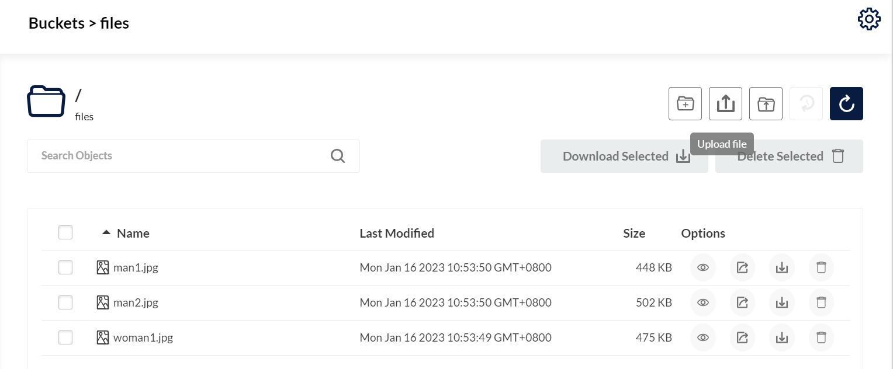Sort by Name column arrow

click(106, 232)
